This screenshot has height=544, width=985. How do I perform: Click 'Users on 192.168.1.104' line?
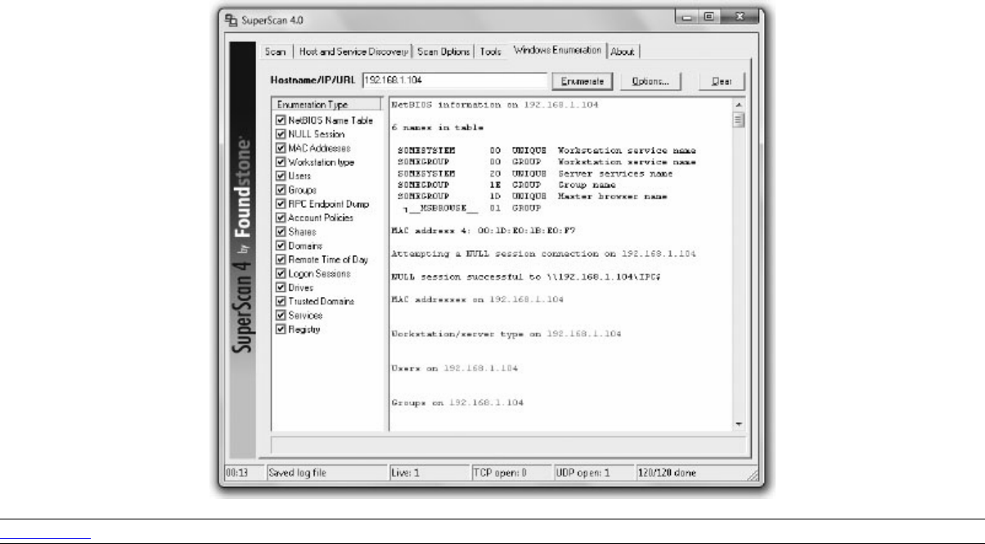pos(454,368)
